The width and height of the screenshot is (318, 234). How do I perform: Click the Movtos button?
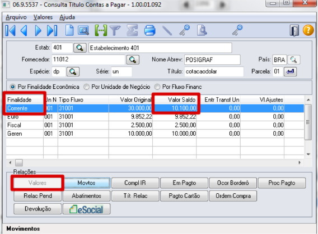86,183
